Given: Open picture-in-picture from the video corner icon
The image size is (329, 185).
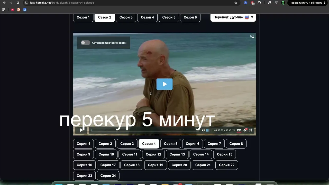Looking at the screenshot, I should click(252, 36).
